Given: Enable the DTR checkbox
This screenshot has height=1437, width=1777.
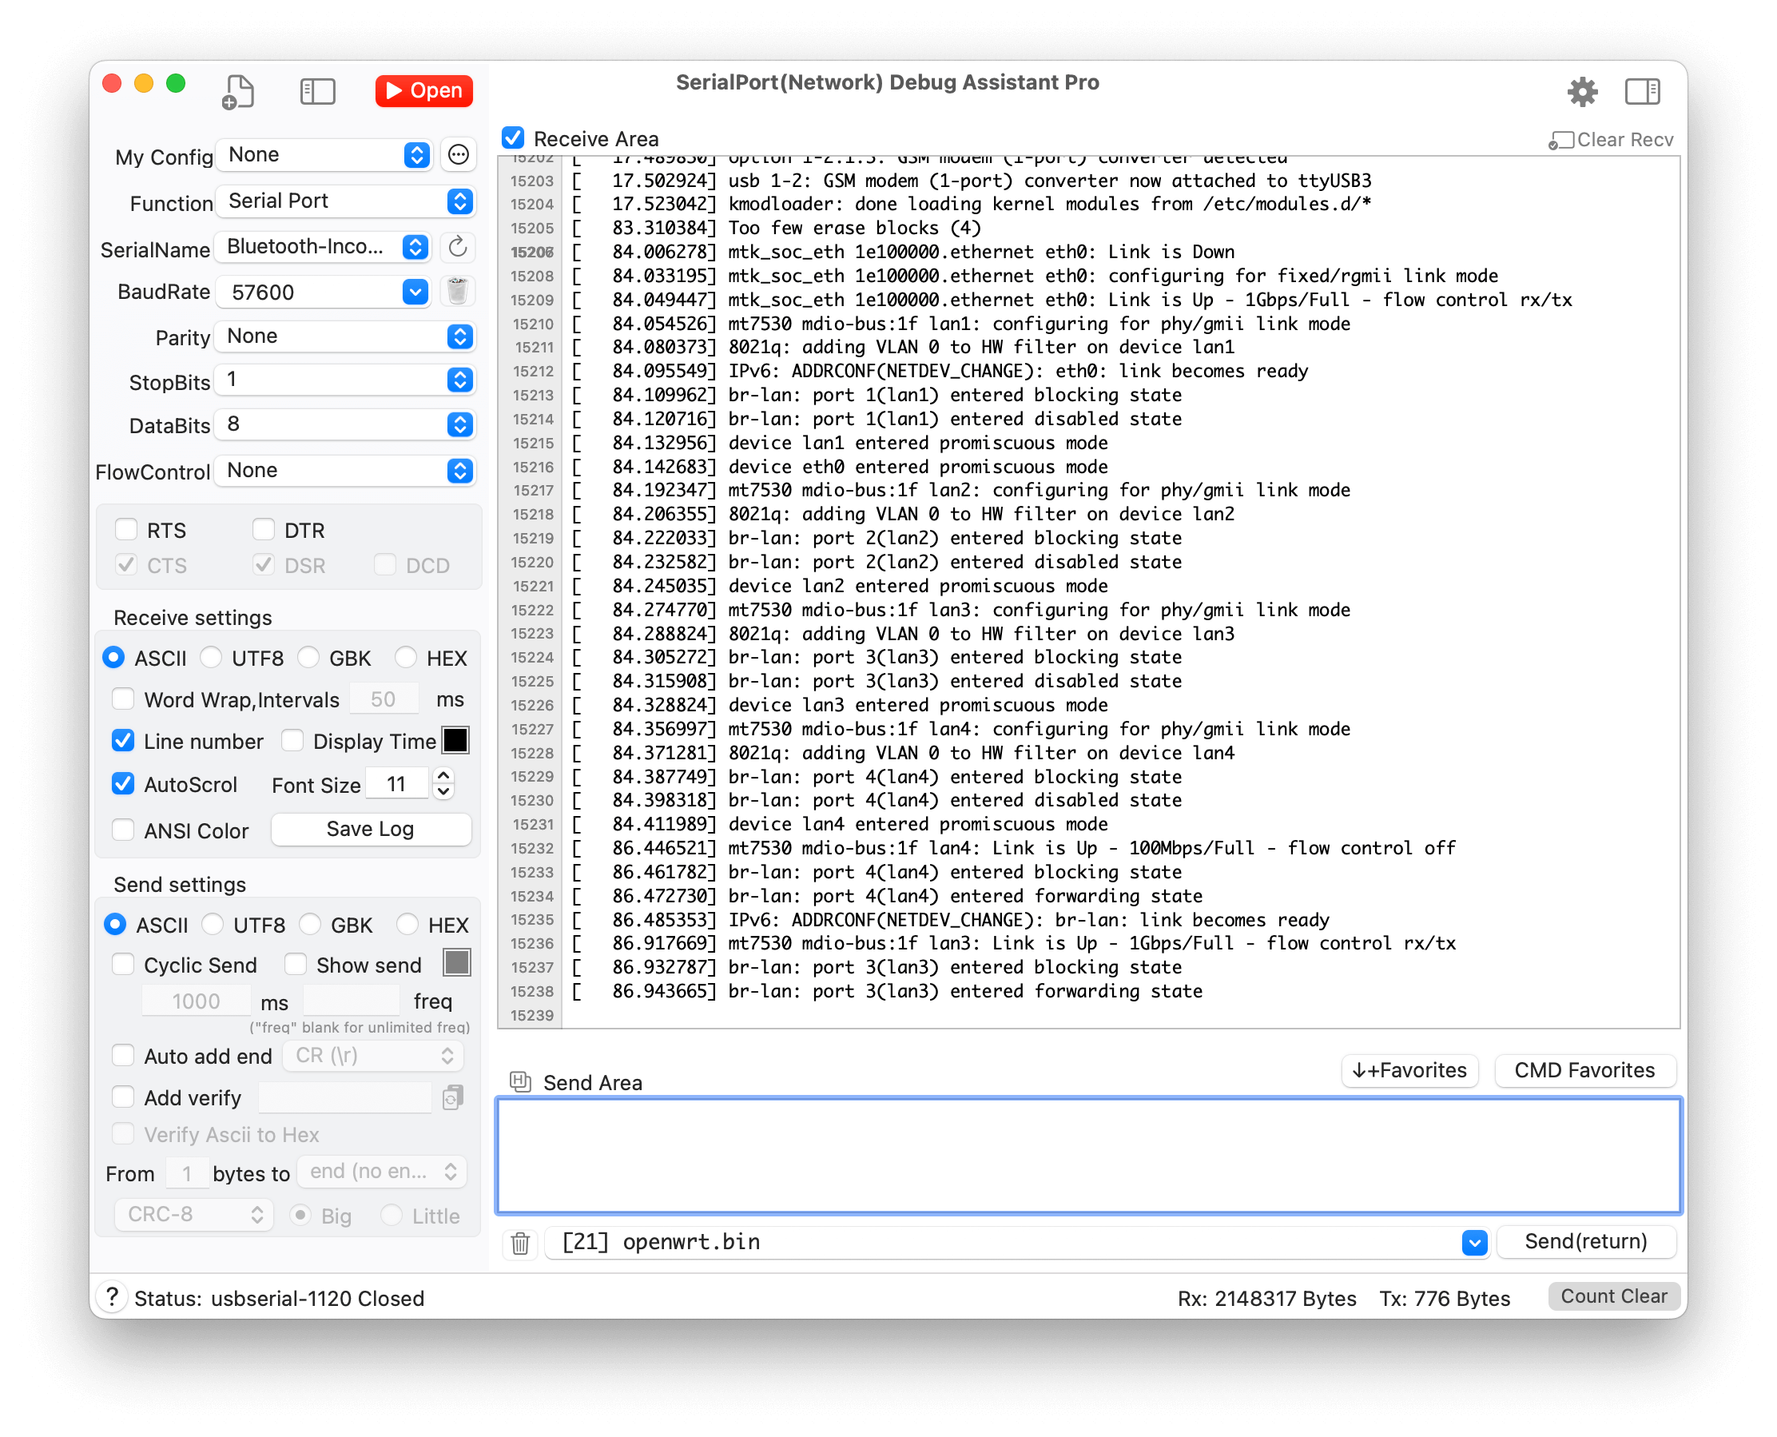Looking at the screenshot, I should pyautogui.click(x=263, y=530).
